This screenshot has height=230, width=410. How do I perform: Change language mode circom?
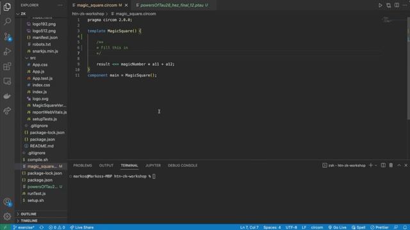tap(317, 227)
